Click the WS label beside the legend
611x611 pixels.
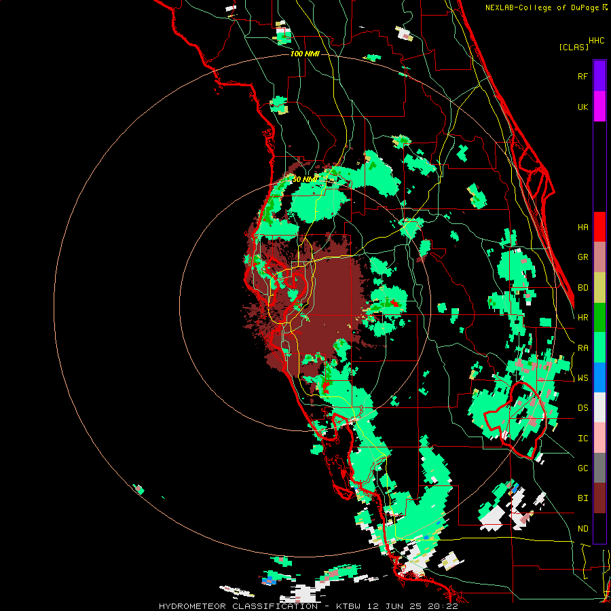click(x=582, y=378)
